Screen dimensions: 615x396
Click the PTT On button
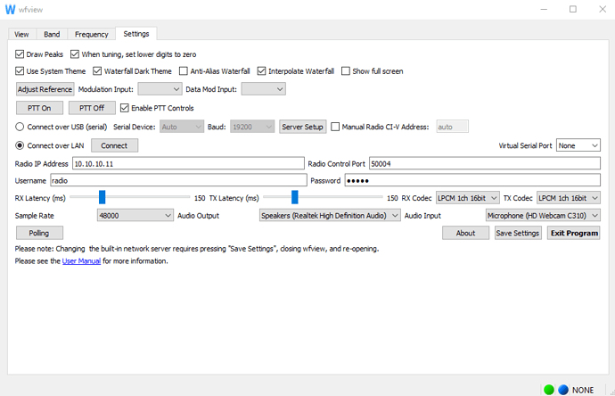click(x=39, y=108)
